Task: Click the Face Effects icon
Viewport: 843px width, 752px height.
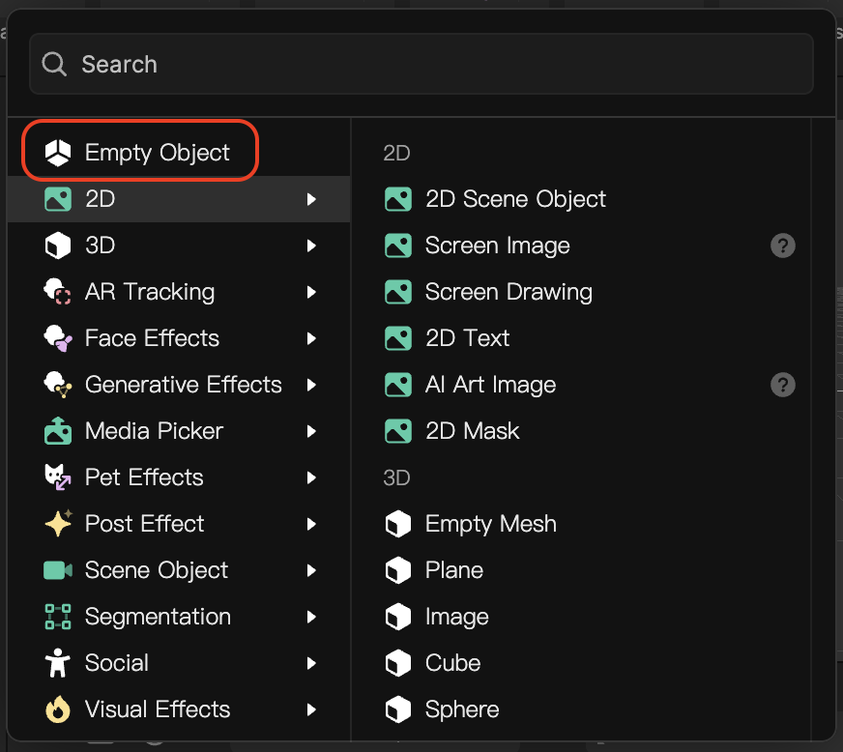Action: [x=58, y=338]
